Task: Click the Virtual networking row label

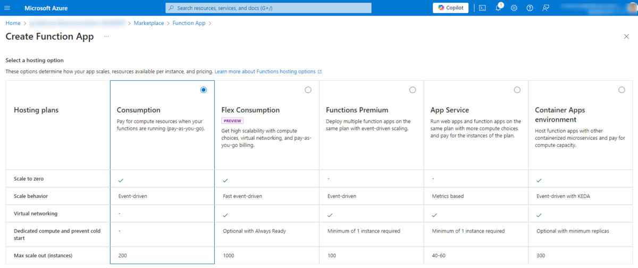Action: [x=36, y=213]
